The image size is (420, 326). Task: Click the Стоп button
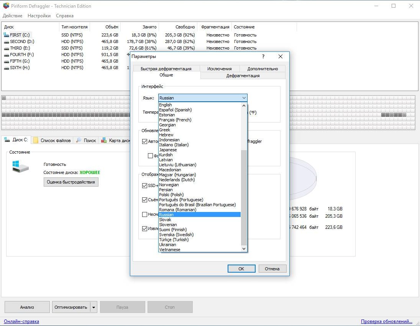[170, 307]
